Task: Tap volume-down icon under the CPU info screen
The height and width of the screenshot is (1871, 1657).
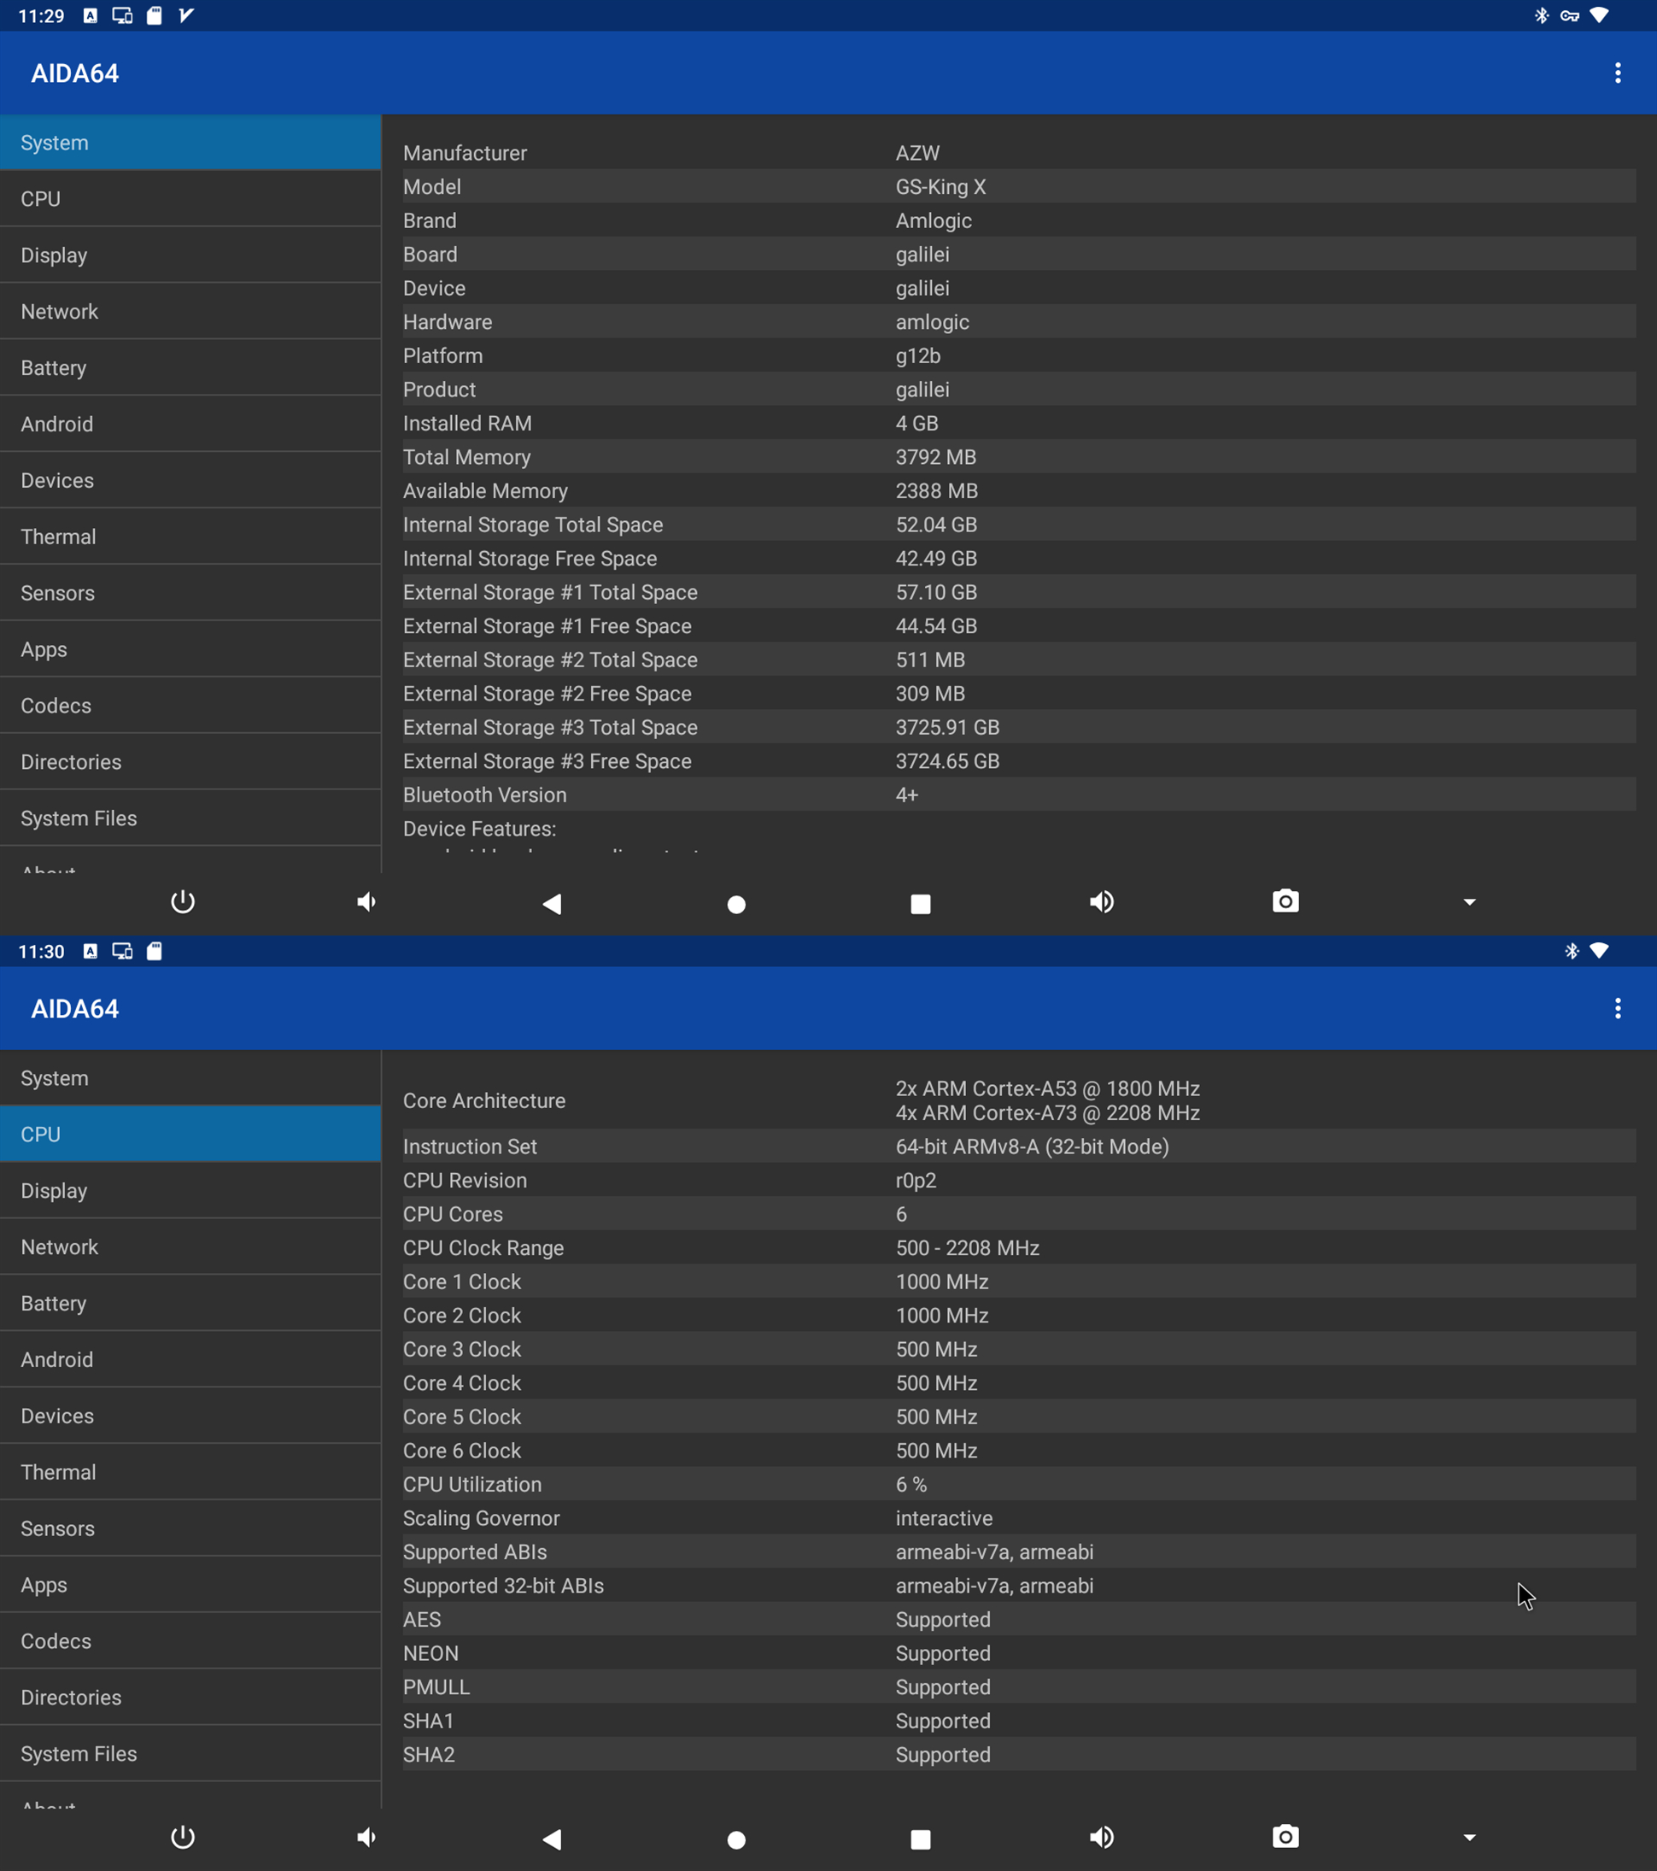Action: point(366,1837)
